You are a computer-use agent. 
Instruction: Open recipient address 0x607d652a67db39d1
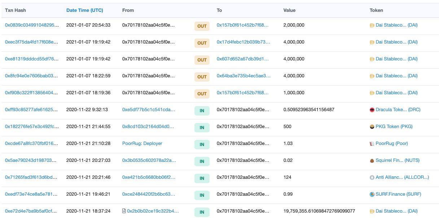(243, 59)
